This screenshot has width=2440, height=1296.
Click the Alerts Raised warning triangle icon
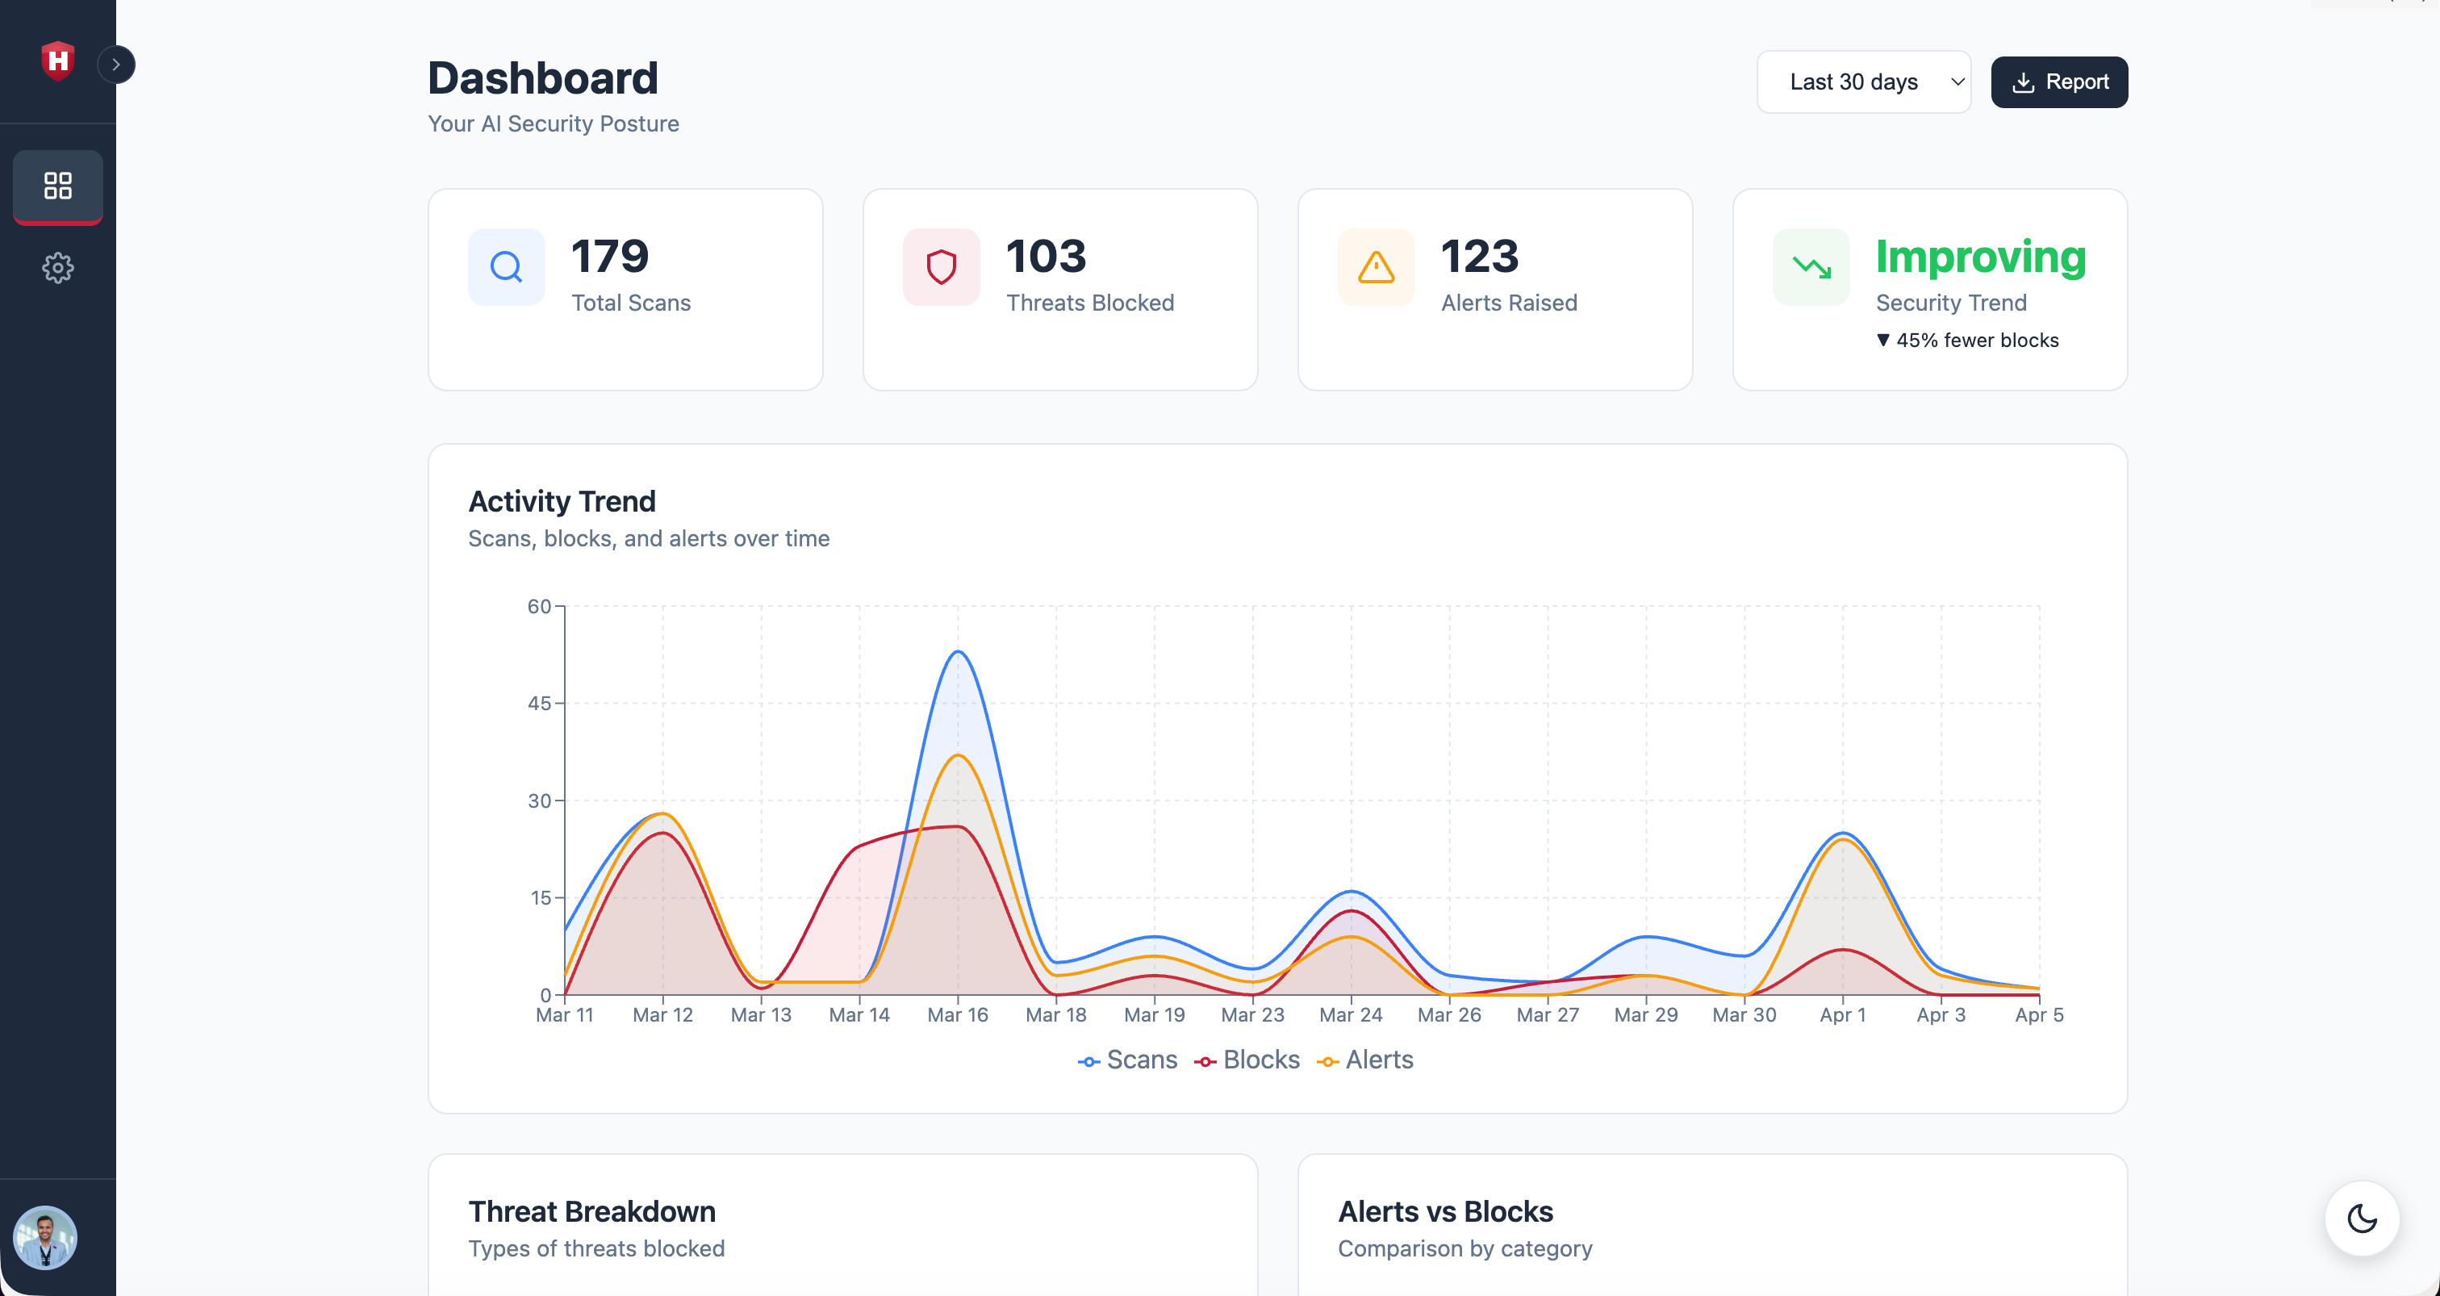1376,267
